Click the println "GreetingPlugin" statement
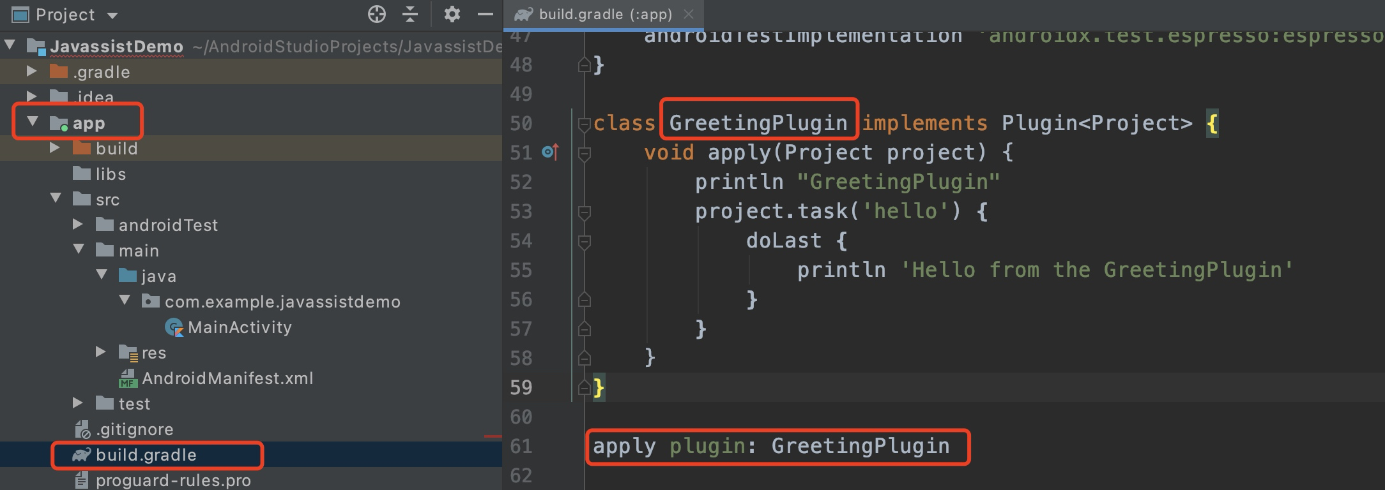 pyautogui.click(x=847, y=182)
